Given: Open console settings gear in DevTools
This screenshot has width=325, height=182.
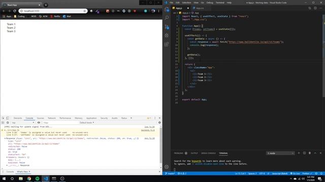Looking at the screenshot, I should point(159,122).
